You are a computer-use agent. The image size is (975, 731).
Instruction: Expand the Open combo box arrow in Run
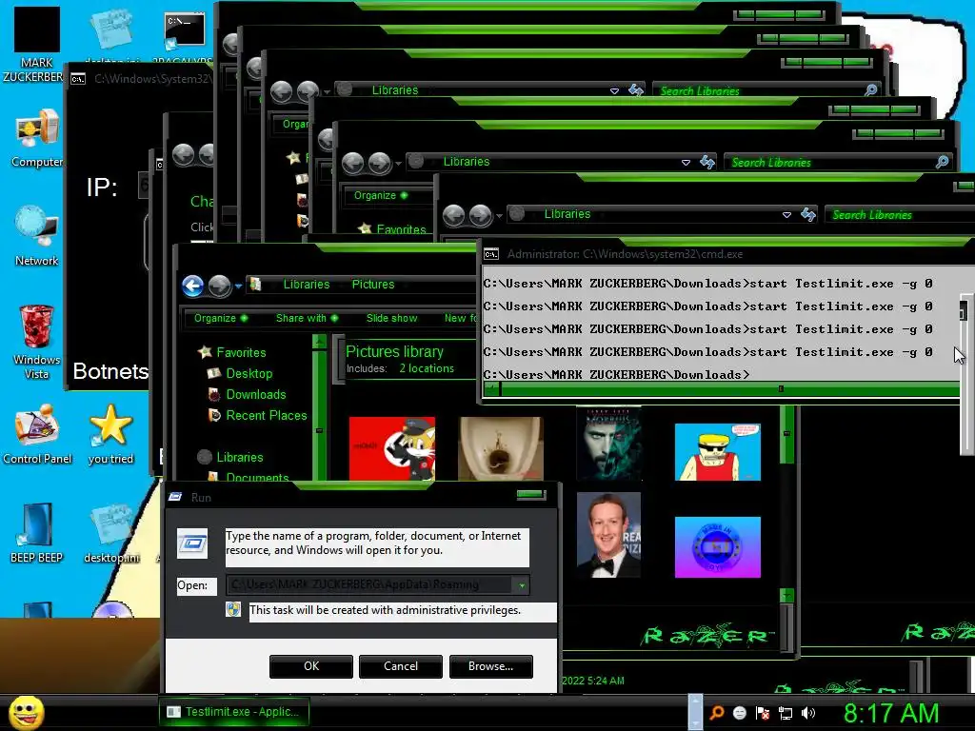click(x=522, y=585)
